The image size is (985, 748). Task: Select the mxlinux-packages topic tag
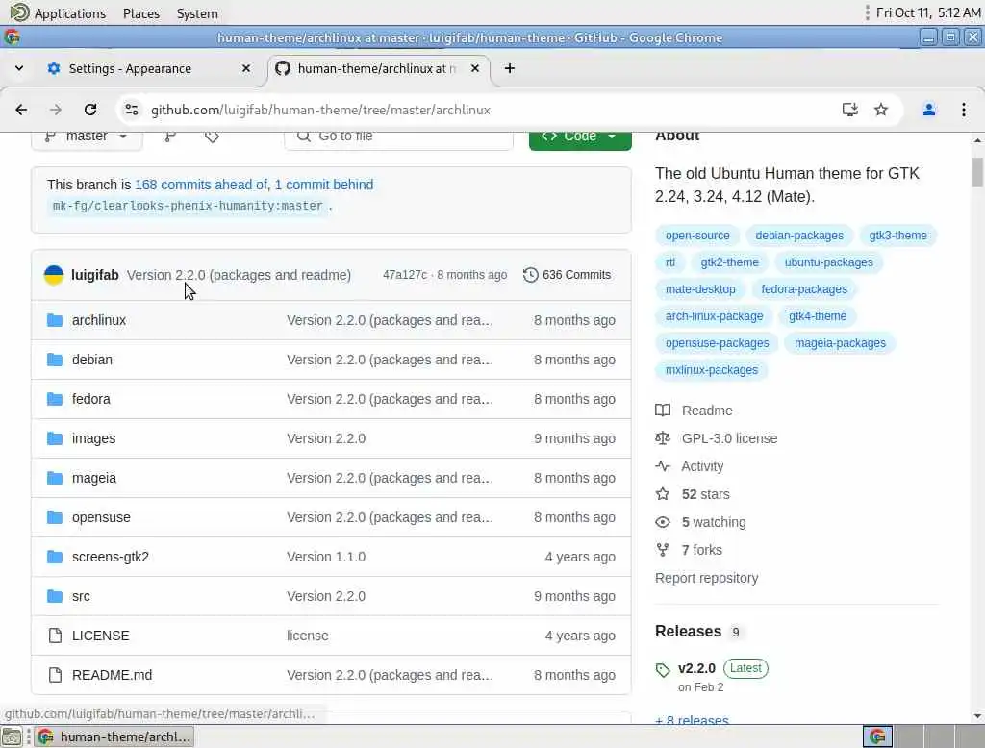712,370
